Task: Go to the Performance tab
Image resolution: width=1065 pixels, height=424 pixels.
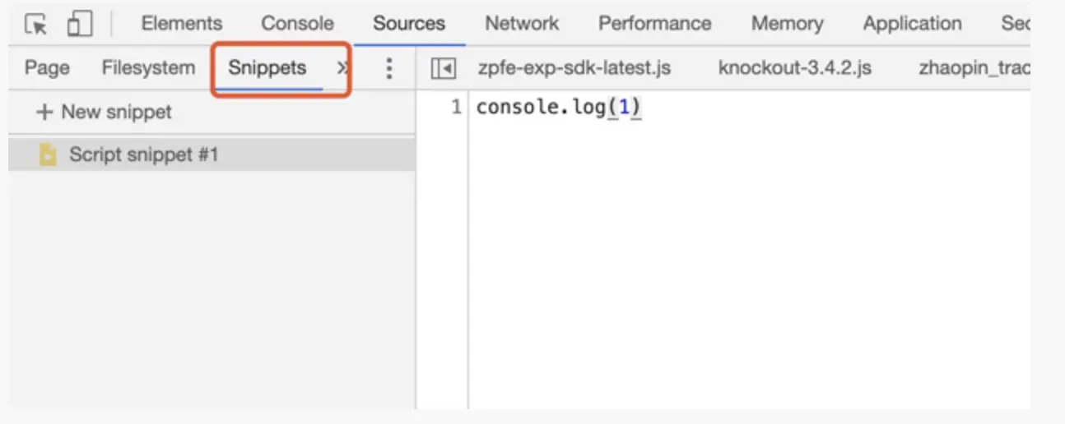Action: point(654,24)
